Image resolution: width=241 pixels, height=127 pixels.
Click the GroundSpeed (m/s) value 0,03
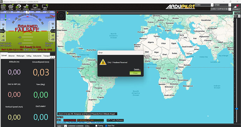[41, 72]
